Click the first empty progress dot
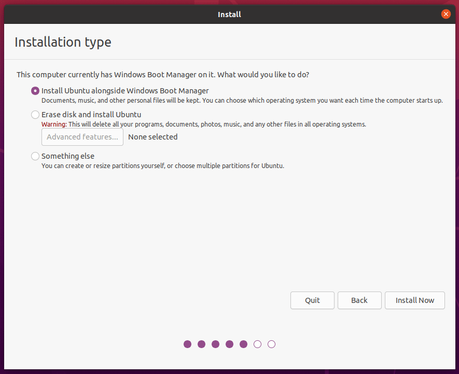This screenshot has height=374, width=459. pyautogui.click(x=258, y=344)
